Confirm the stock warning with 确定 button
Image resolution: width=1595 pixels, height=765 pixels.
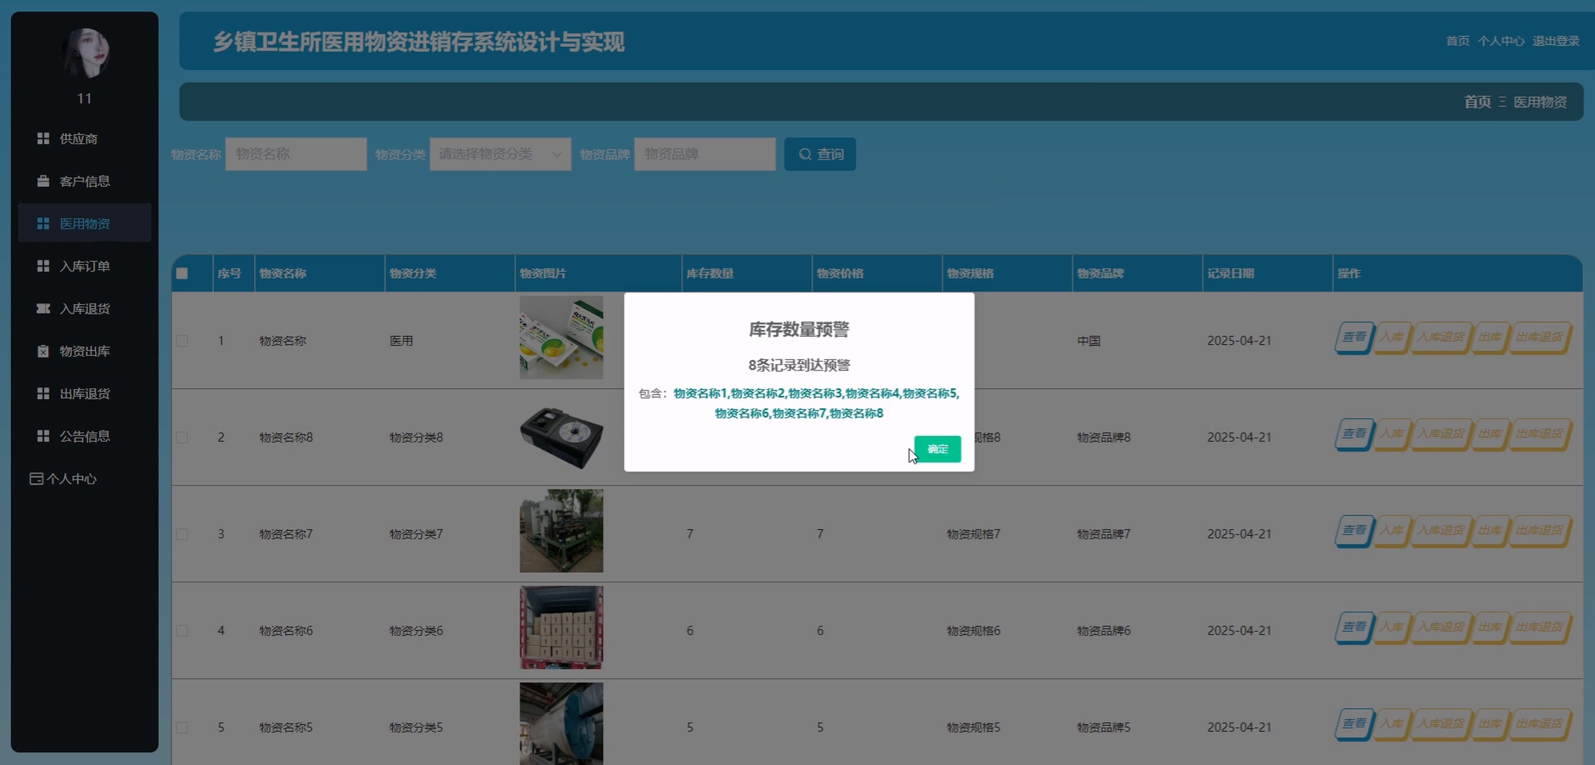937,449
